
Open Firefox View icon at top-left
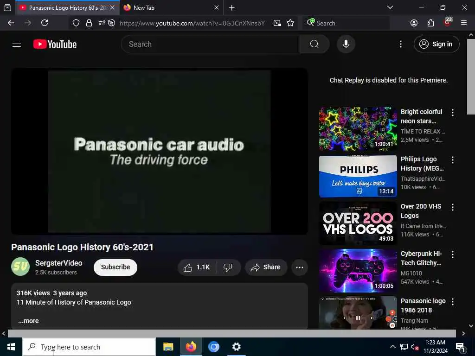click(7, 7)
